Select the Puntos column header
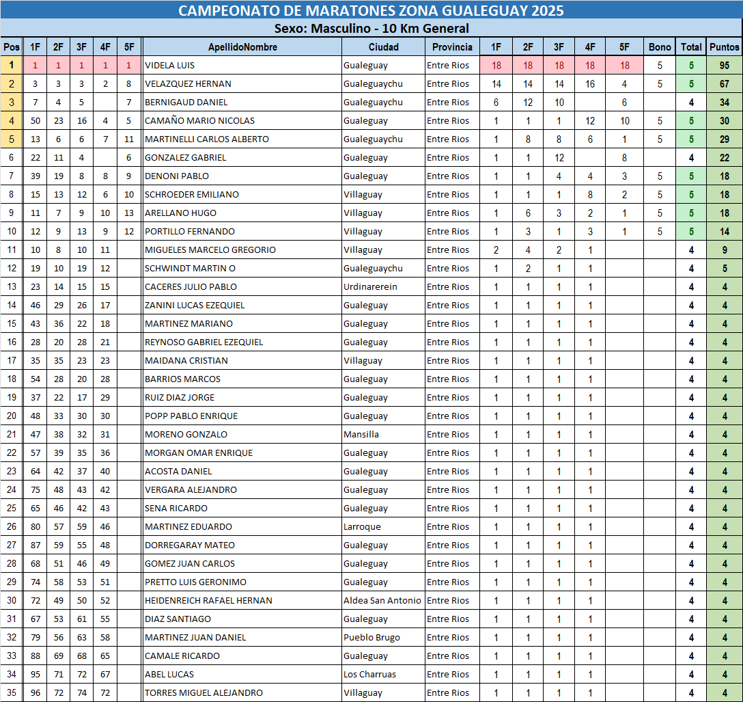 724,47
